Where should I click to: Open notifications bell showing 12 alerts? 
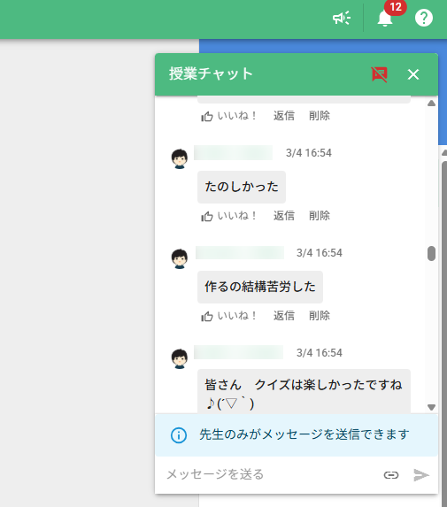pos(385,18)
